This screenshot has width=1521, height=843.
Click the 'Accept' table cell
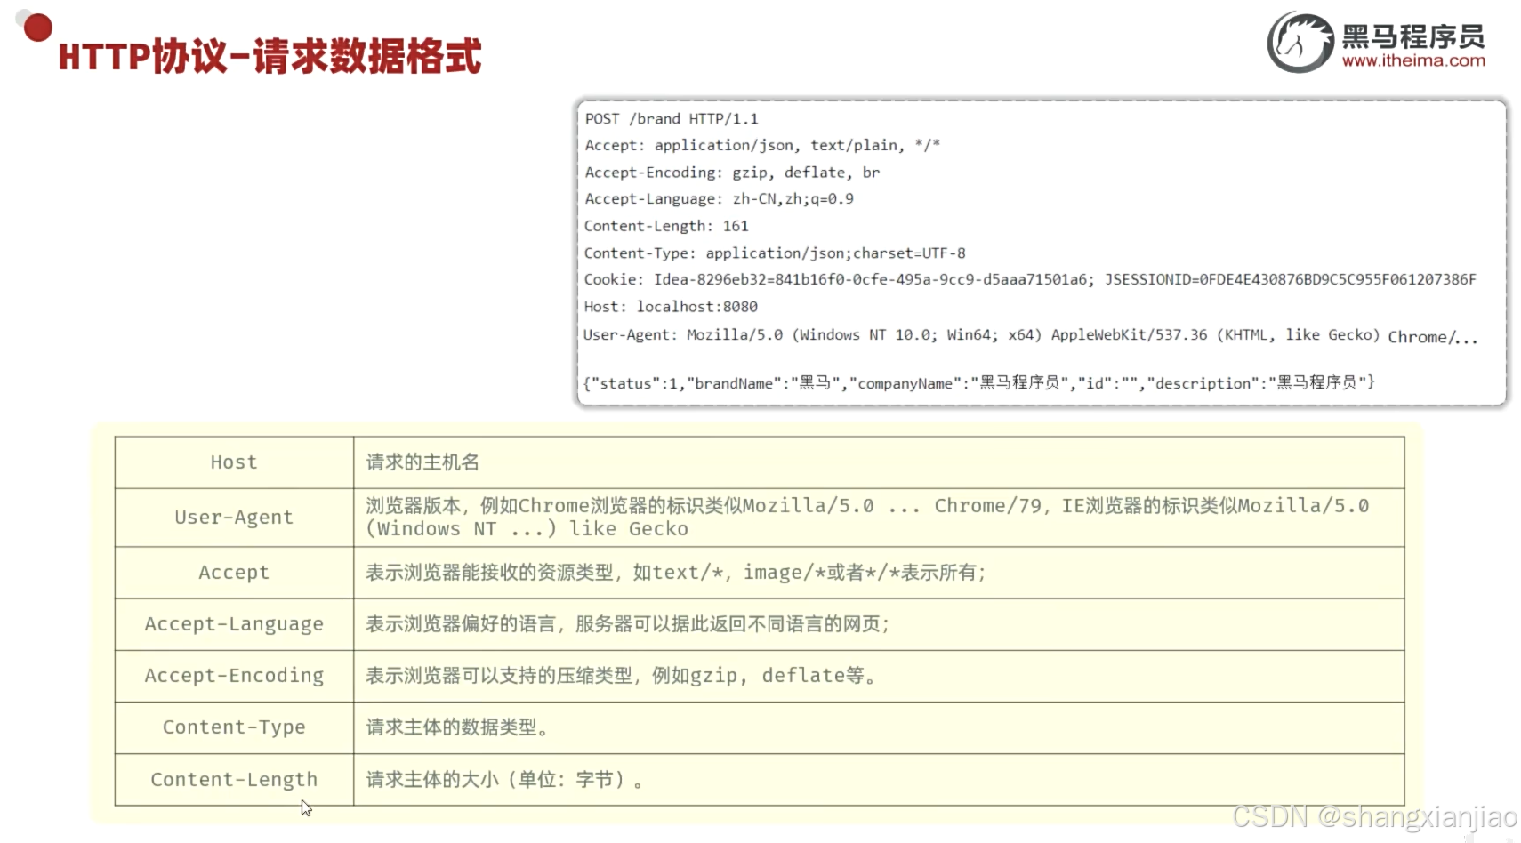(x=234, y=573)
